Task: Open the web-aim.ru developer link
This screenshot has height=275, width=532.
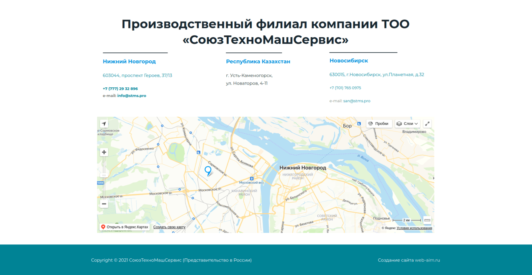Action: pyautogui.click(x=427, y=260)
